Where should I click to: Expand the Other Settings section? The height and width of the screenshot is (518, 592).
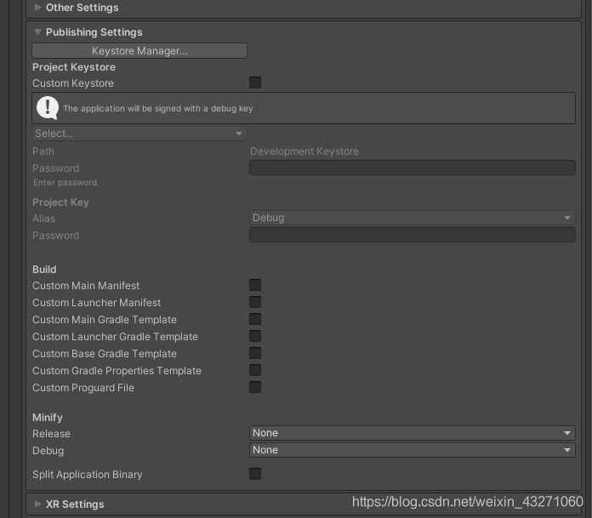(37, 7)
